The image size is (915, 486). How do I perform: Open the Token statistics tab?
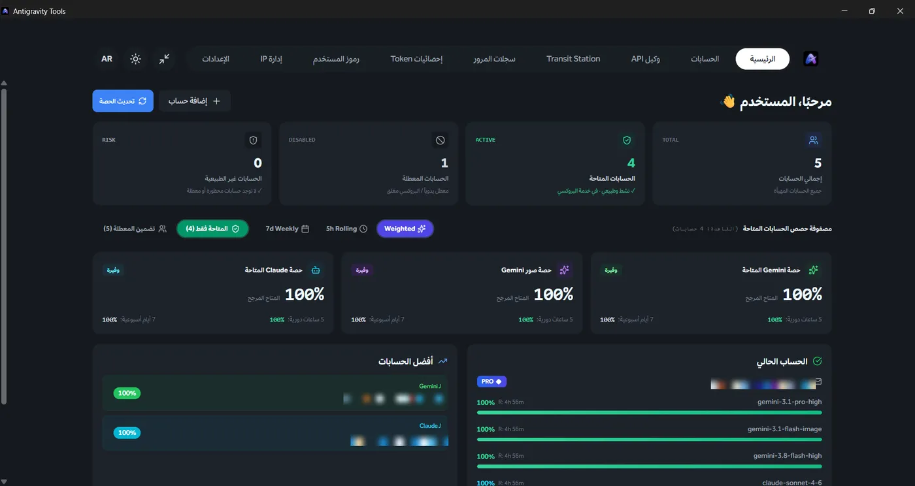point(416,59)
